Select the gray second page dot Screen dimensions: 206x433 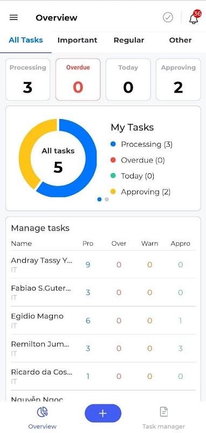pyautogui.click(x=107, y=199)
